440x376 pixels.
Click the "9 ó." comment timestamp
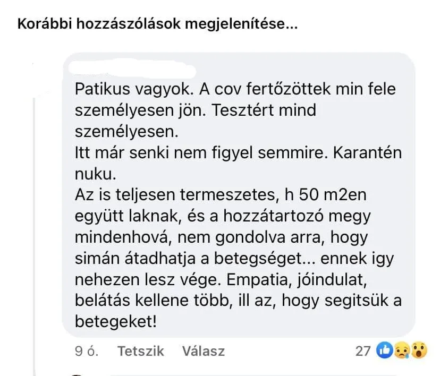[x=88, y=351]
